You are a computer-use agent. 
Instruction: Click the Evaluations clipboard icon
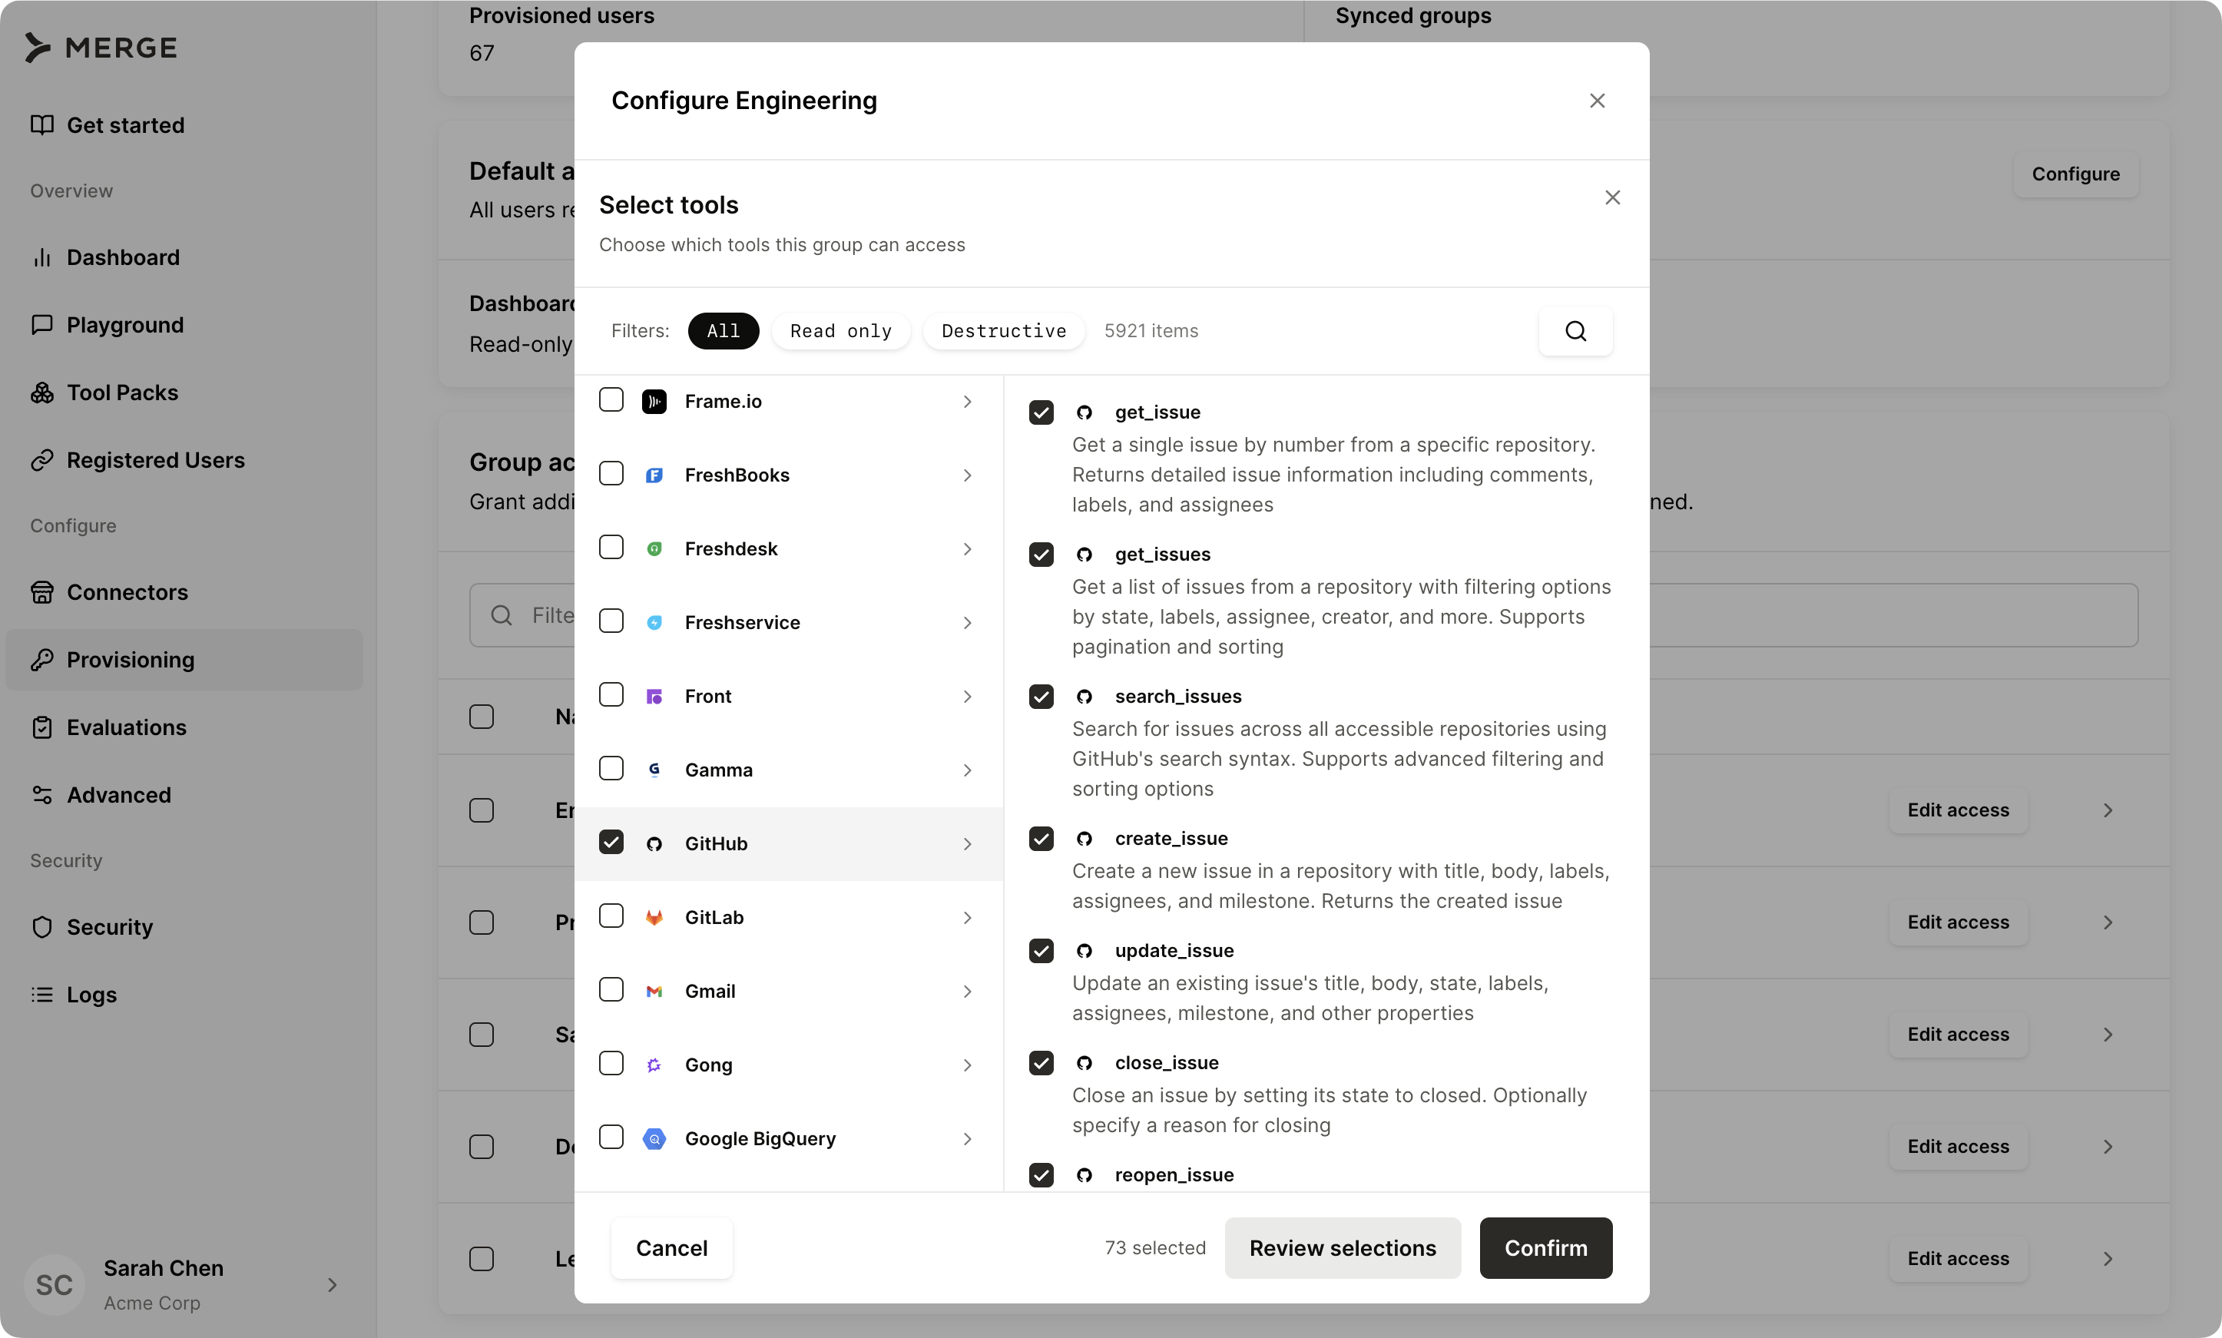click(41, 727)
